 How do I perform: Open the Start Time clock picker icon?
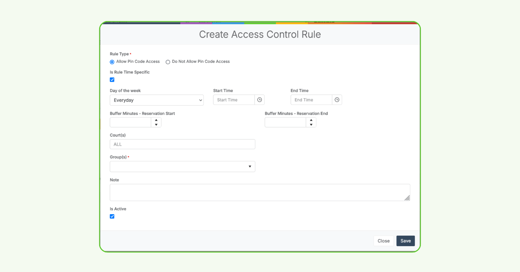coord(260,100)
